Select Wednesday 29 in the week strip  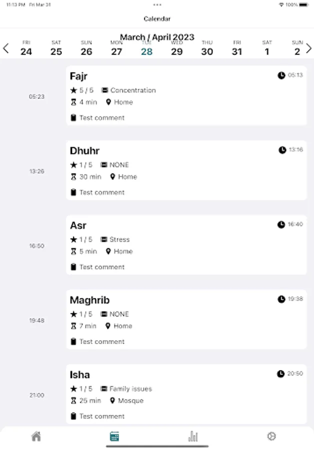[177, 48]
